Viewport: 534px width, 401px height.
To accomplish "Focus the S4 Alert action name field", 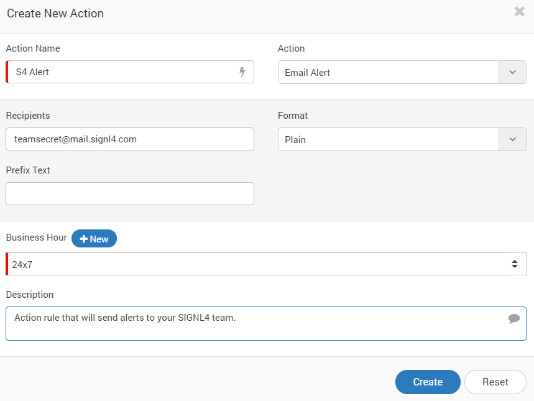I will point(130,72).
